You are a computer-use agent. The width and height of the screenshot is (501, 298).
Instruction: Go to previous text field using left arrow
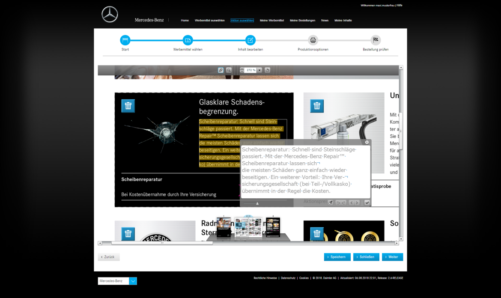point(352,203)
